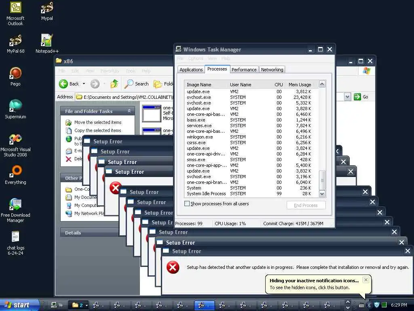Toggle the Folders view in Explorer toolbar
This screenshot has height=311, width=414.
point(163,84)
